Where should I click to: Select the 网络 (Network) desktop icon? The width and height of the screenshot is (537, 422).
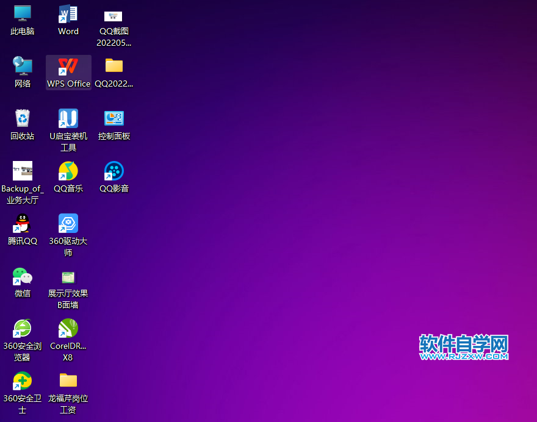tap(23, 66)
